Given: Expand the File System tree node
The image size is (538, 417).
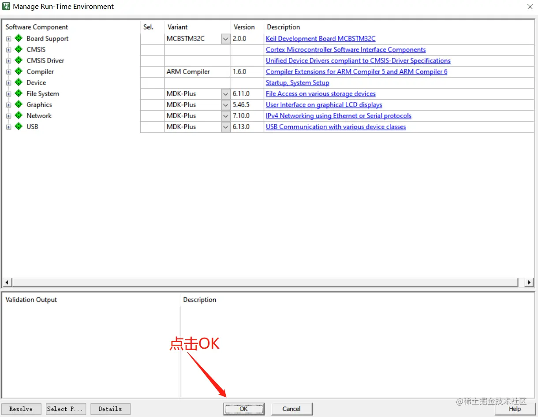Looking at the screenshot, I should [x=8, y=94].
